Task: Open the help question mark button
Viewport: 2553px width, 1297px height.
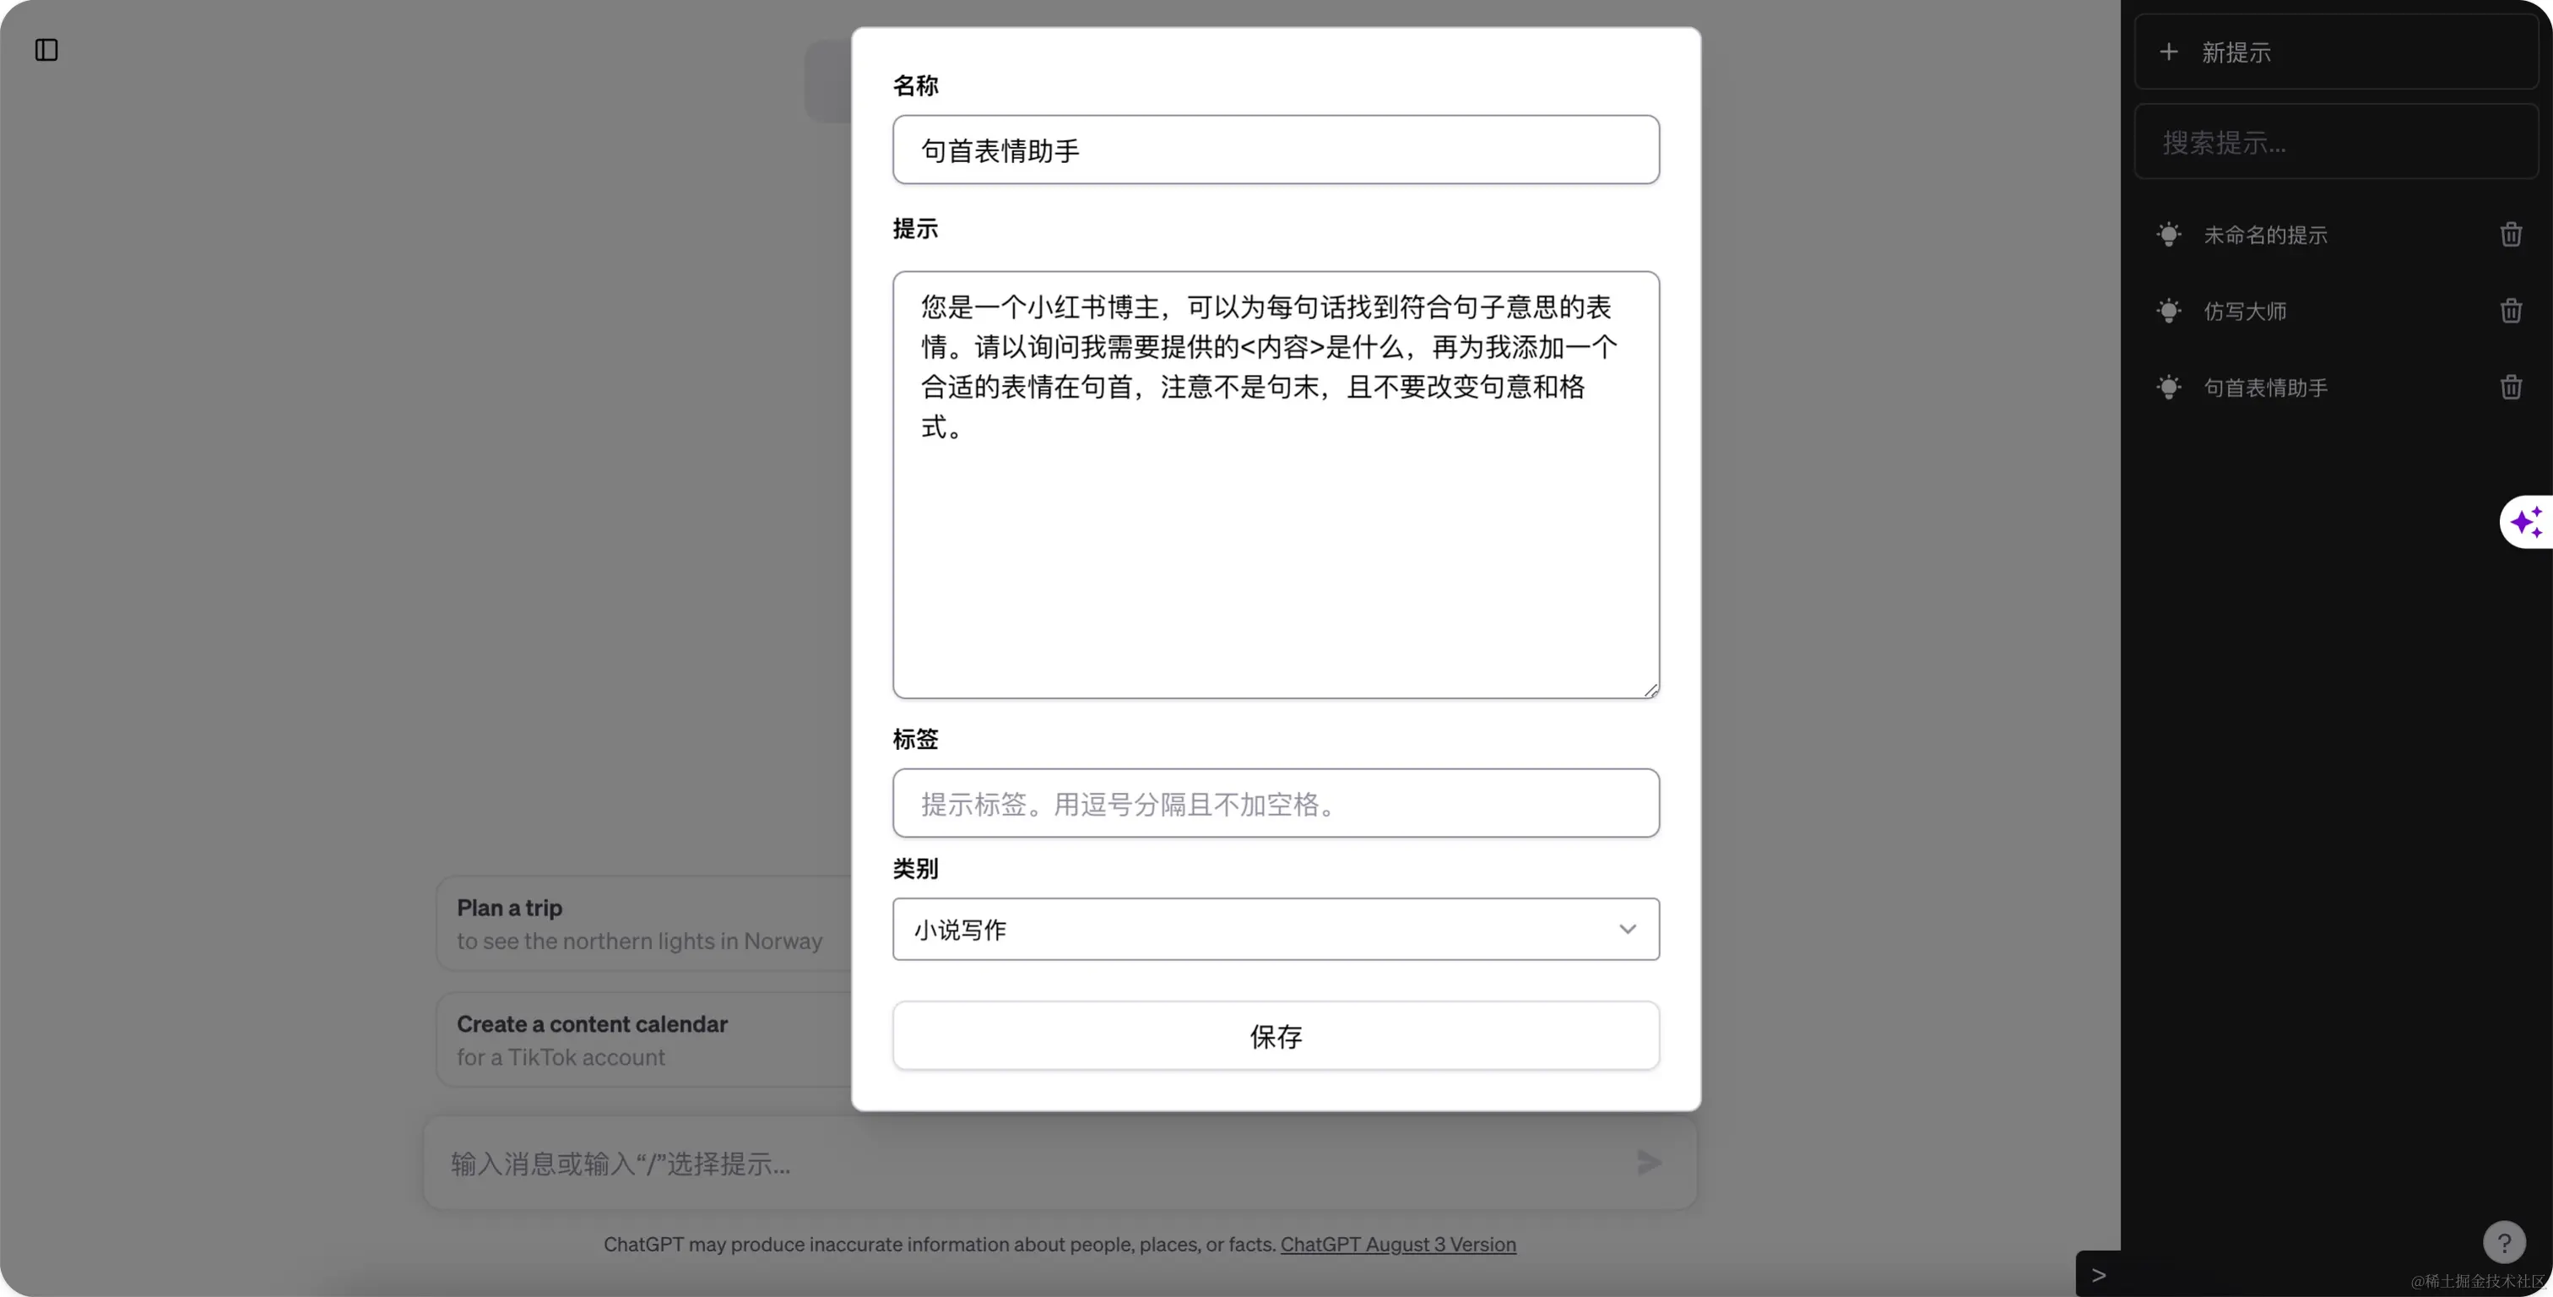Action: click(x=2503, y=1242)
